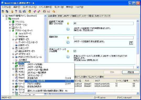Open the メッセージ配信 tab

pyautogui.click(x=88, y=16)
